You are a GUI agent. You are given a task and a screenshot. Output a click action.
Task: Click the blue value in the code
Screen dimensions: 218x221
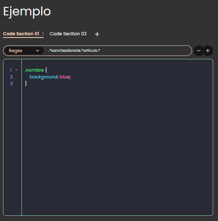64,77
